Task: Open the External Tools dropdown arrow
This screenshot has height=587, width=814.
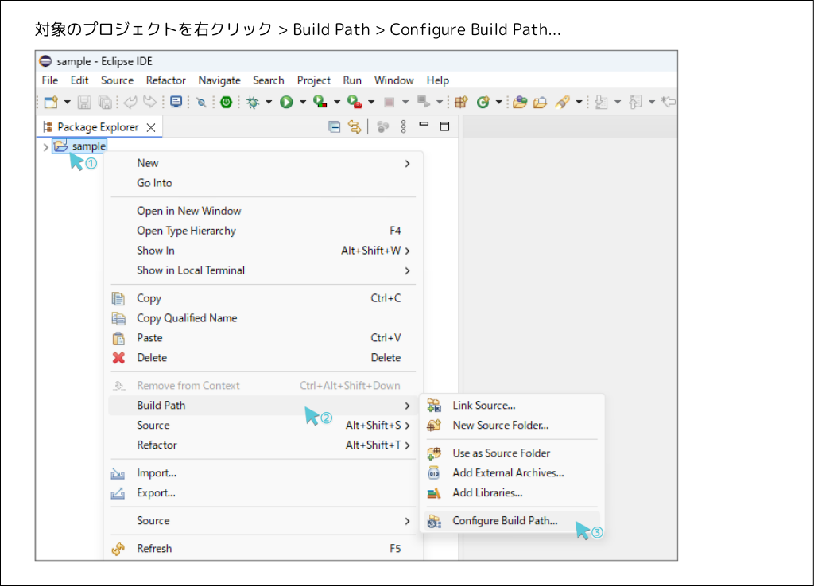Action: [x=371, y=103]
